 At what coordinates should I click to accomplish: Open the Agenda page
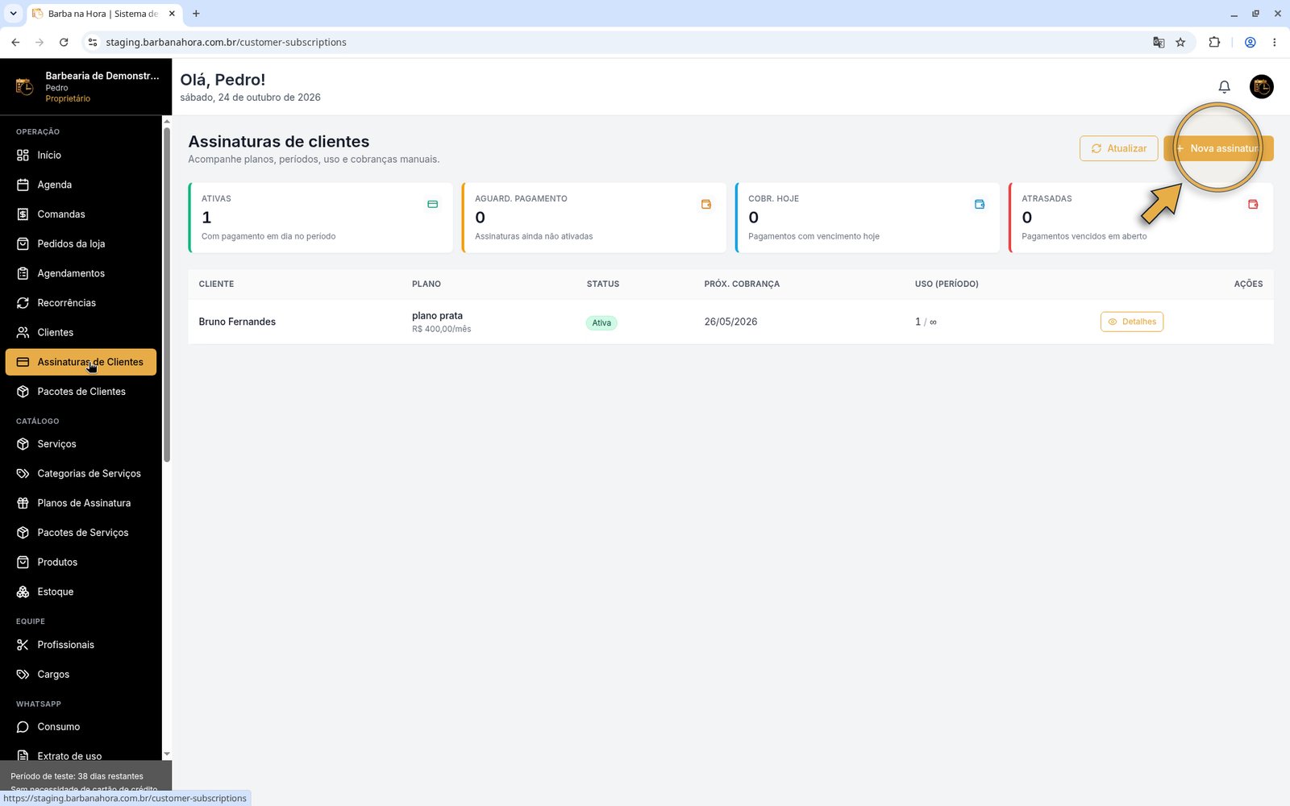[81, 185]
